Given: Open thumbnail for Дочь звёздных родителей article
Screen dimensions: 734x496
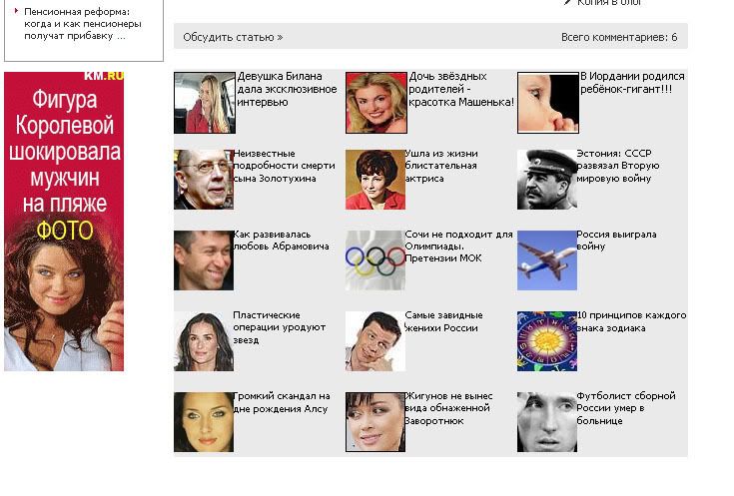Looking at the screenshot, I should (376, 103).
